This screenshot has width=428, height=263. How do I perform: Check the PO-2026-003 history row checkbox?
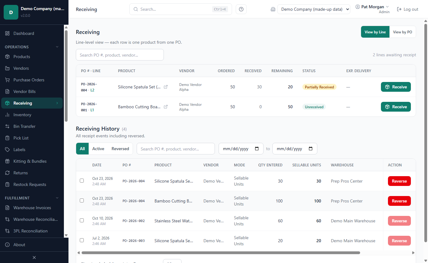82,240
